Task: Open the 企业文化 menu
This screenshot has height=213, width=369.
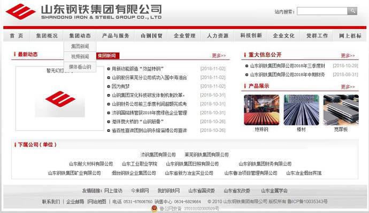Action: (283, 36)
